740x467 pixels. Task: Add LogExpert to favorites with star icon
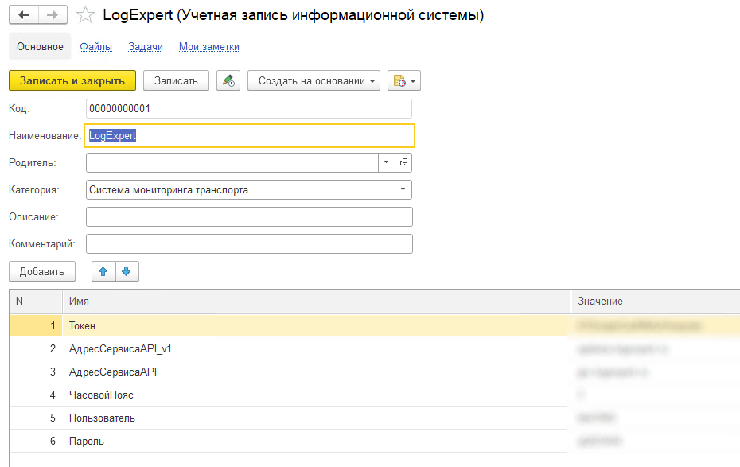pyautogui.click(x=86, y=16)
